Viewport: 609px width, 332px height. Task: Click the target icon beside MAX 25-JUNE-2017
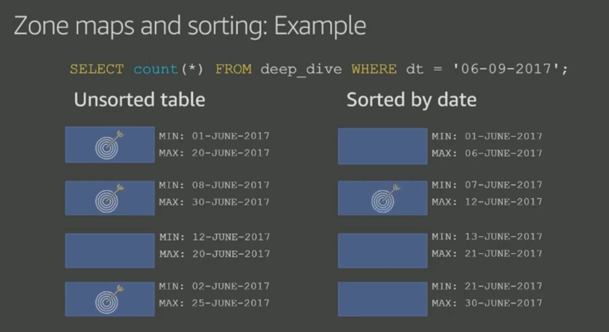108,300
